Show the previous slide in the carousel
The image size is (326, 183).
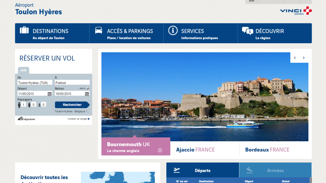[295, 58]
